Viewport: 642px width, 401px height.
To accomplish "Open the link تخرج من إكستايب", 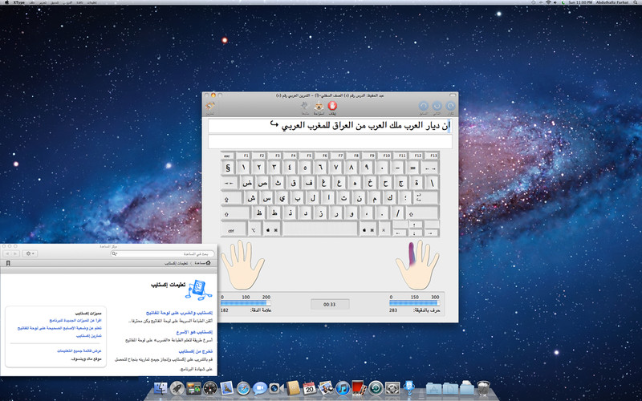I will (x=195, y=351).
